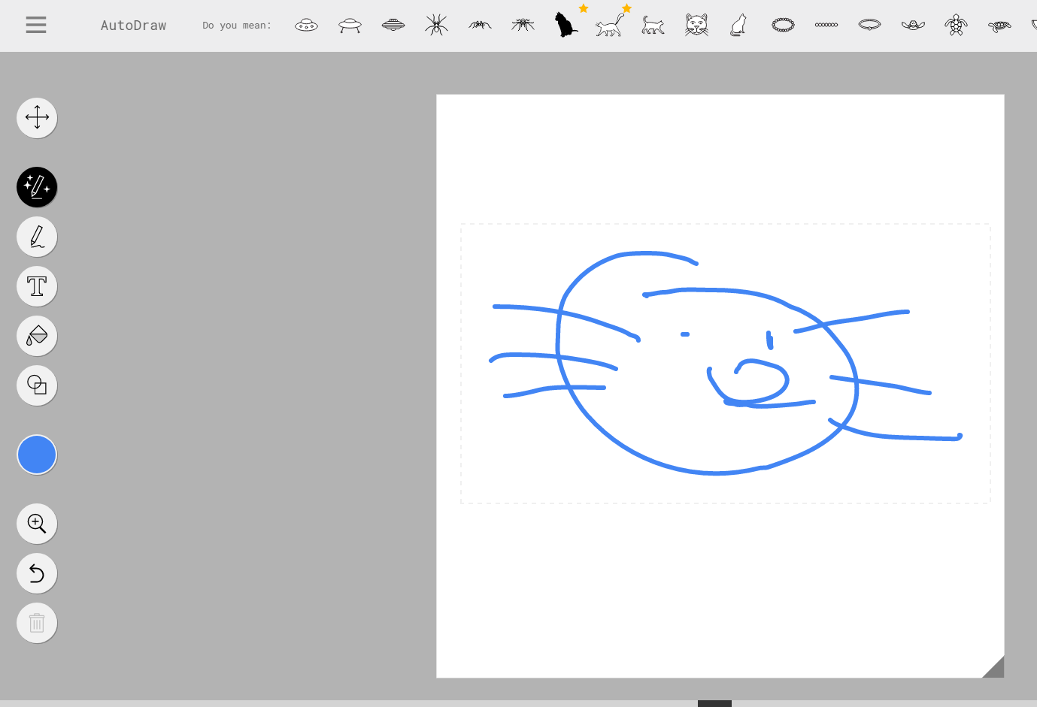Screen dimensions: 1037x707
Task: Click the AutoDraw title
Action: pos(133,26)
